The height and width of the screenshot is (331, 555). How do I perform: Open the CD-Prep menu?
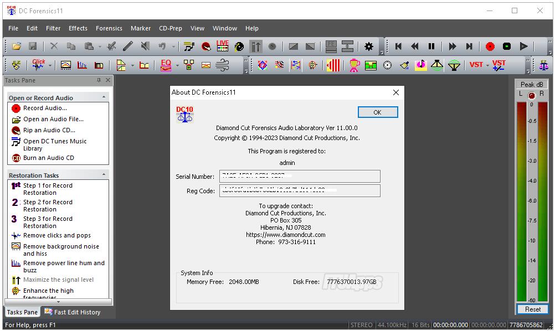pyautogui.click(x=170, y=28)
